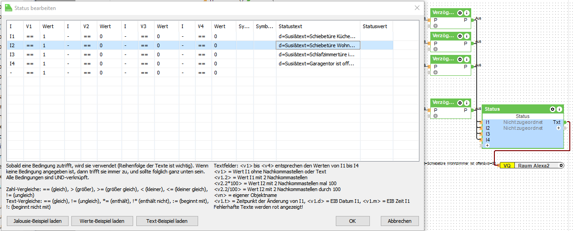
Task: Click plus icon on lowest Verzög... block
Action: pos(435,116)
